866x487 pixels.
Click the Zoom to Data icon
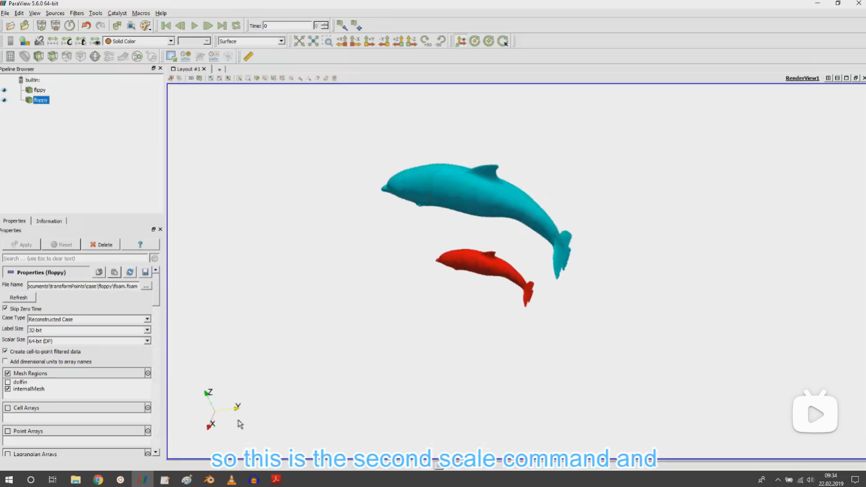click(x=313, y=41)
